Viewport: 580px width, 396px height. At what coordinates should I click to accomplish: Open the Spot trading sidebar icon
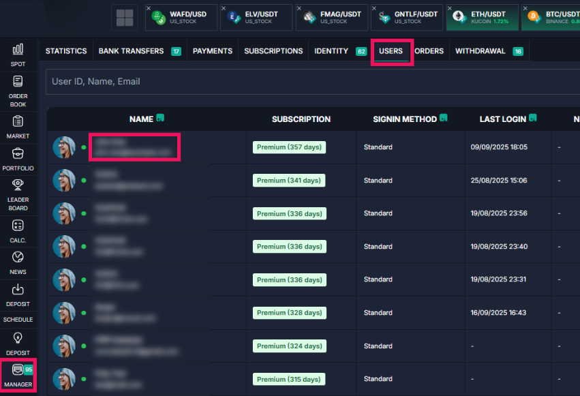[18, 50]
